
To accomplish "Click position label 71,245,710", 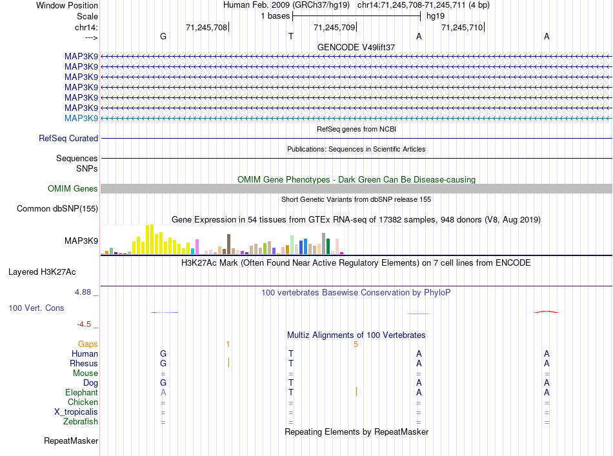I will tap(462, 27).
